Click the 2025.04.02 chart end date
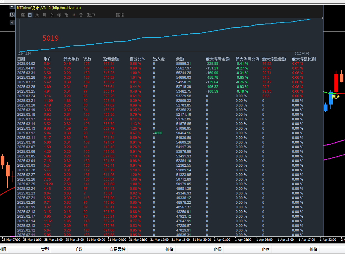The height and width of the screenshot is (254, 345). (x=302, y=53)
